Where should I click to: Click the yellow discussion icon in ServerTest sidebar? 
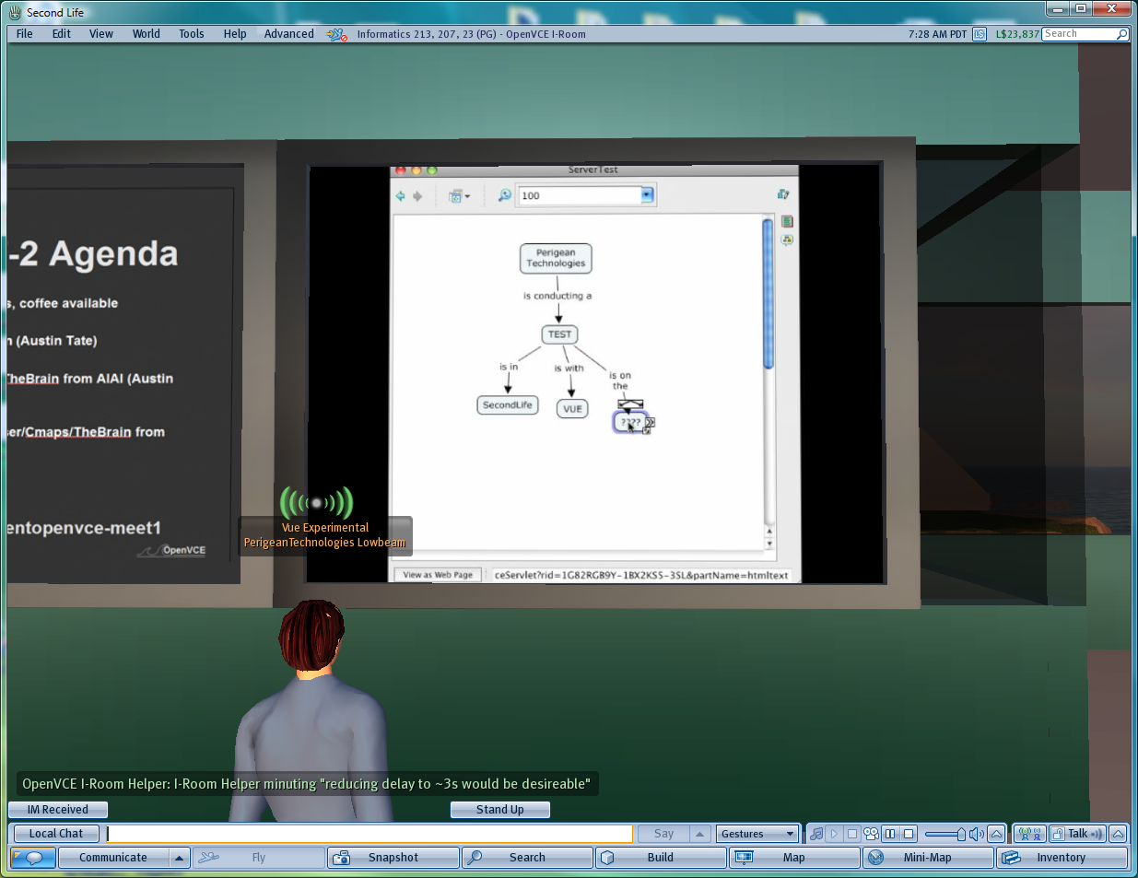point(787,240)
